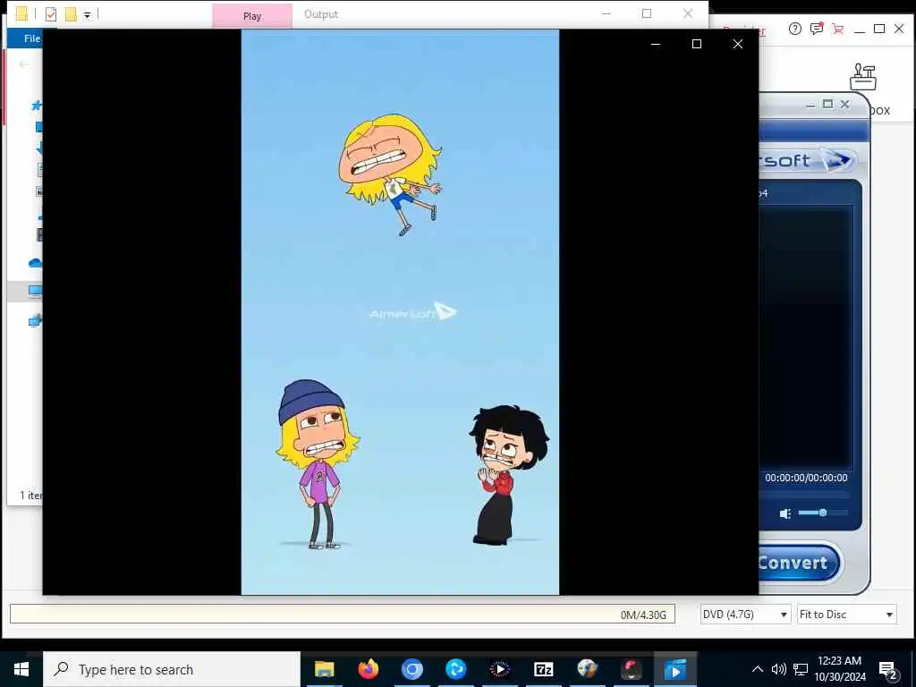The image size is (916, 687).
Task: Click the 0M/4.30G disc capacity bar
Action: [x=343, y=614]
